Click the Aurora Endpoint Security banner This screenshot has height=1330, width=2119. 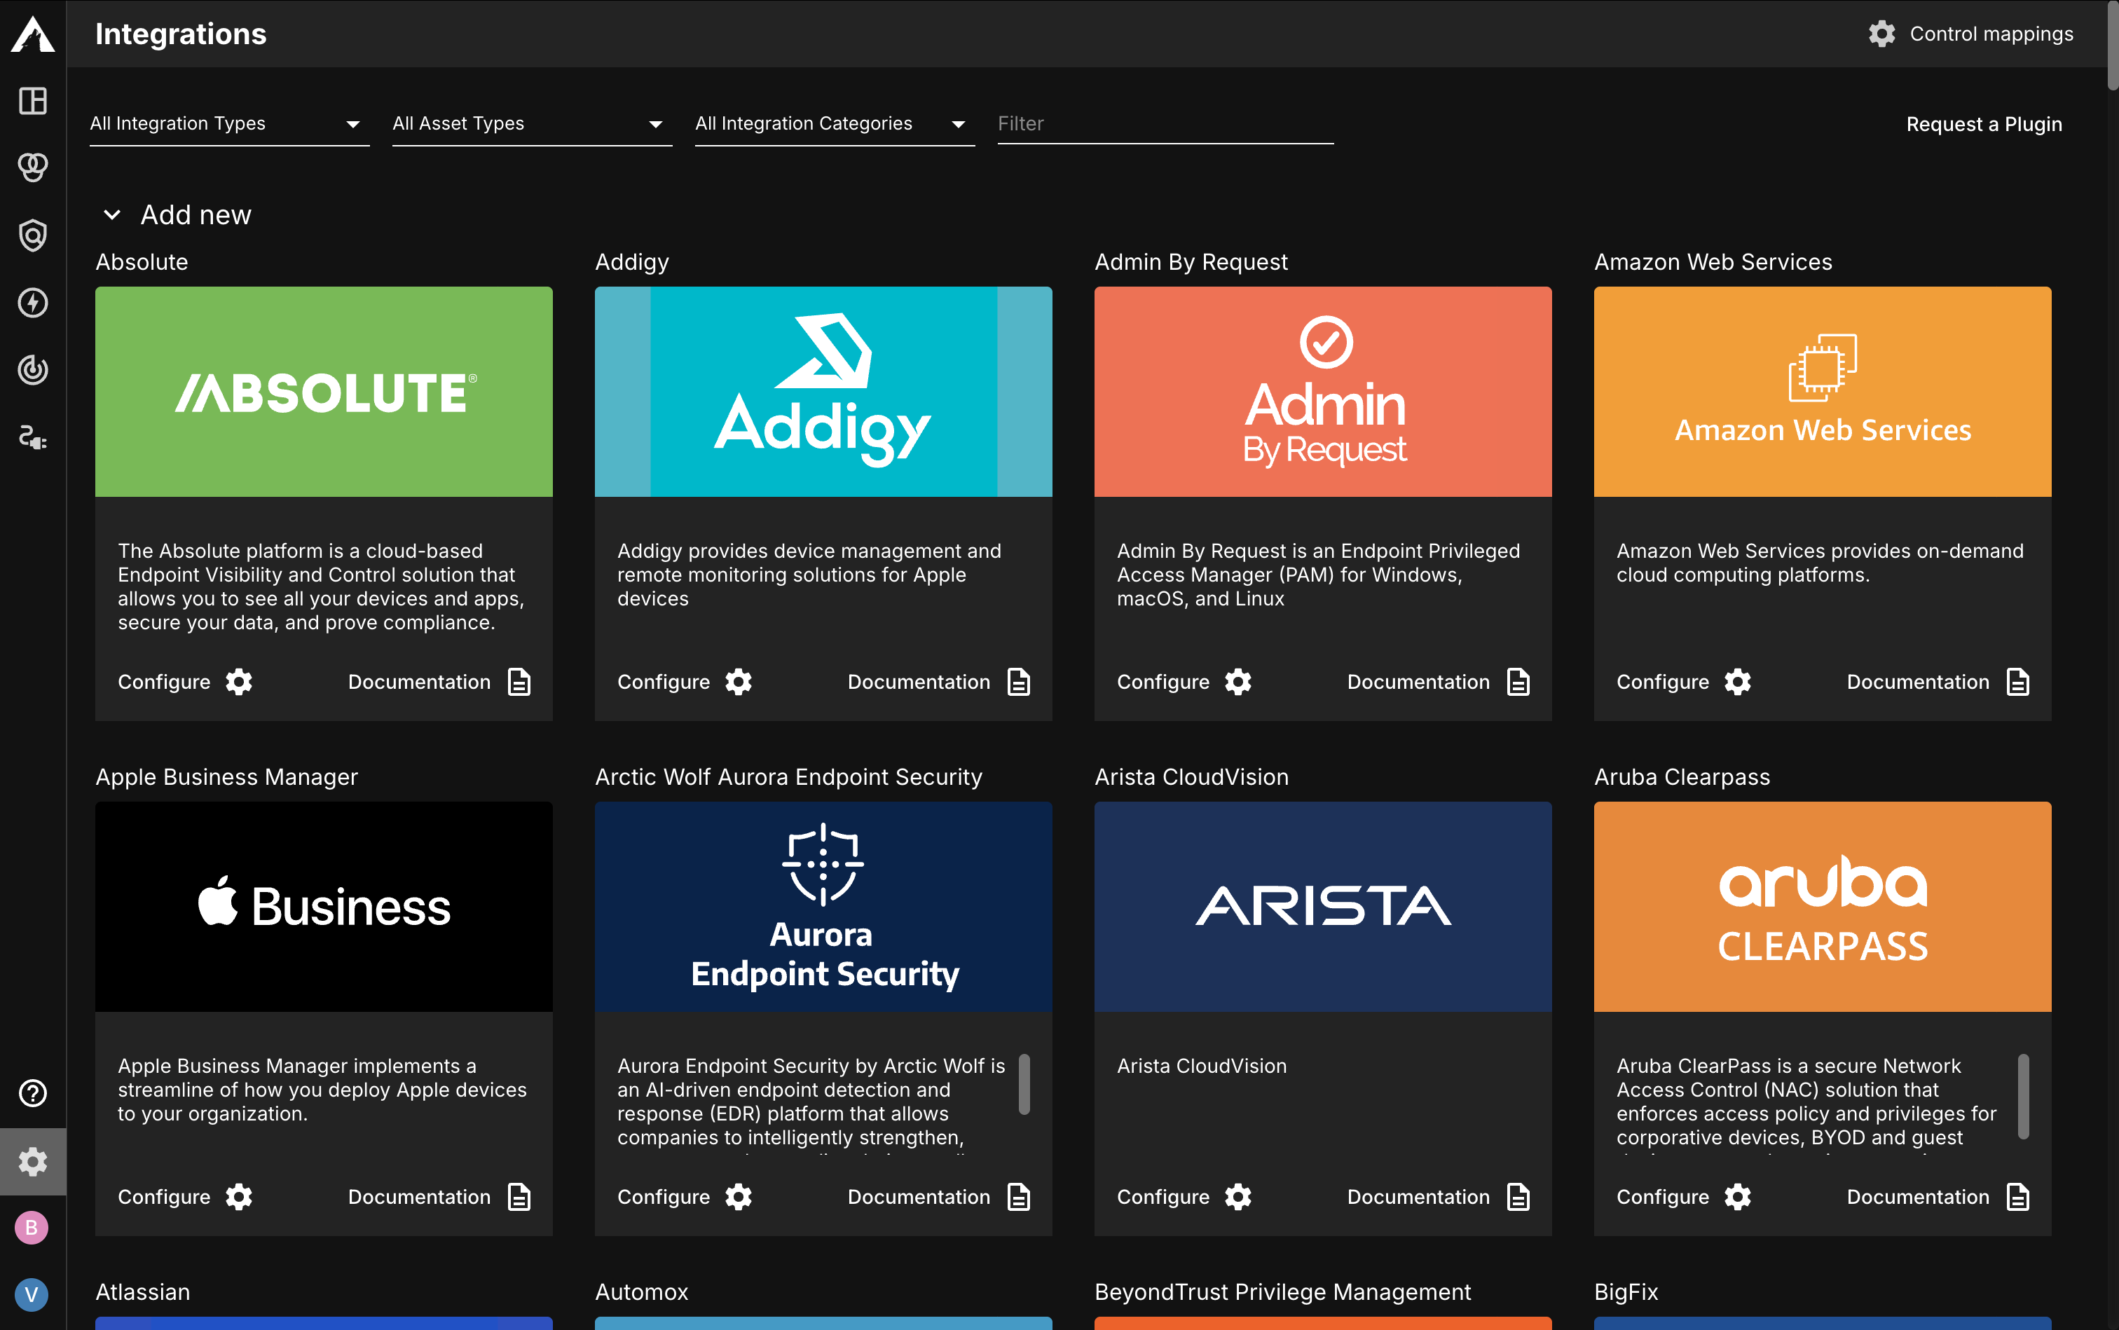point(823,906)
